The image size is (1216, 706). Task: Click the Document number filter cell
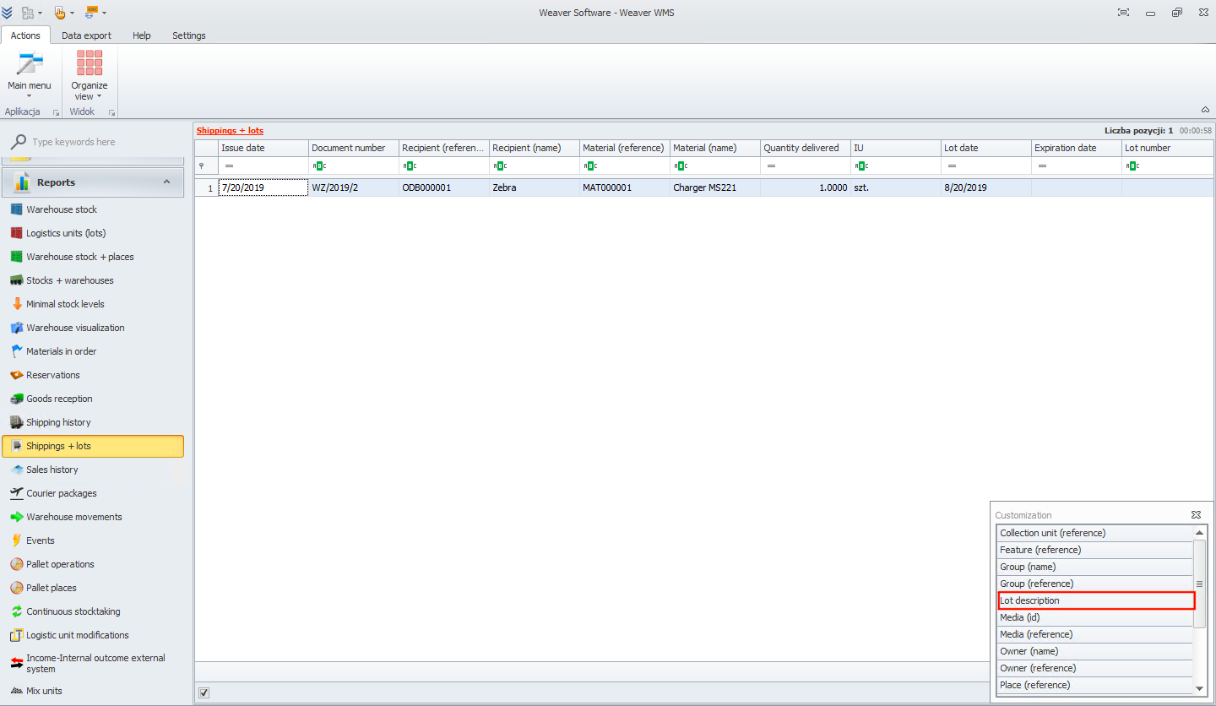pyautogui.click(x=353, y=166)
